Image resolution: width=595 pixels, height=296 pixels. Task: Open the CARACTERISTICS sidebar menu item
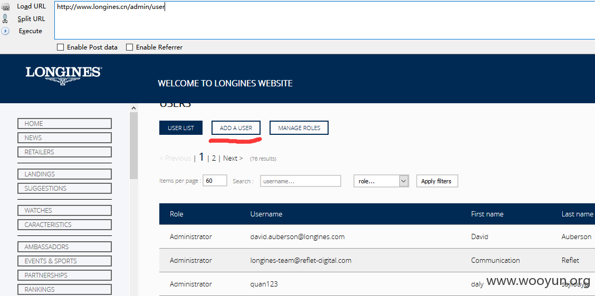pos(64,224)
